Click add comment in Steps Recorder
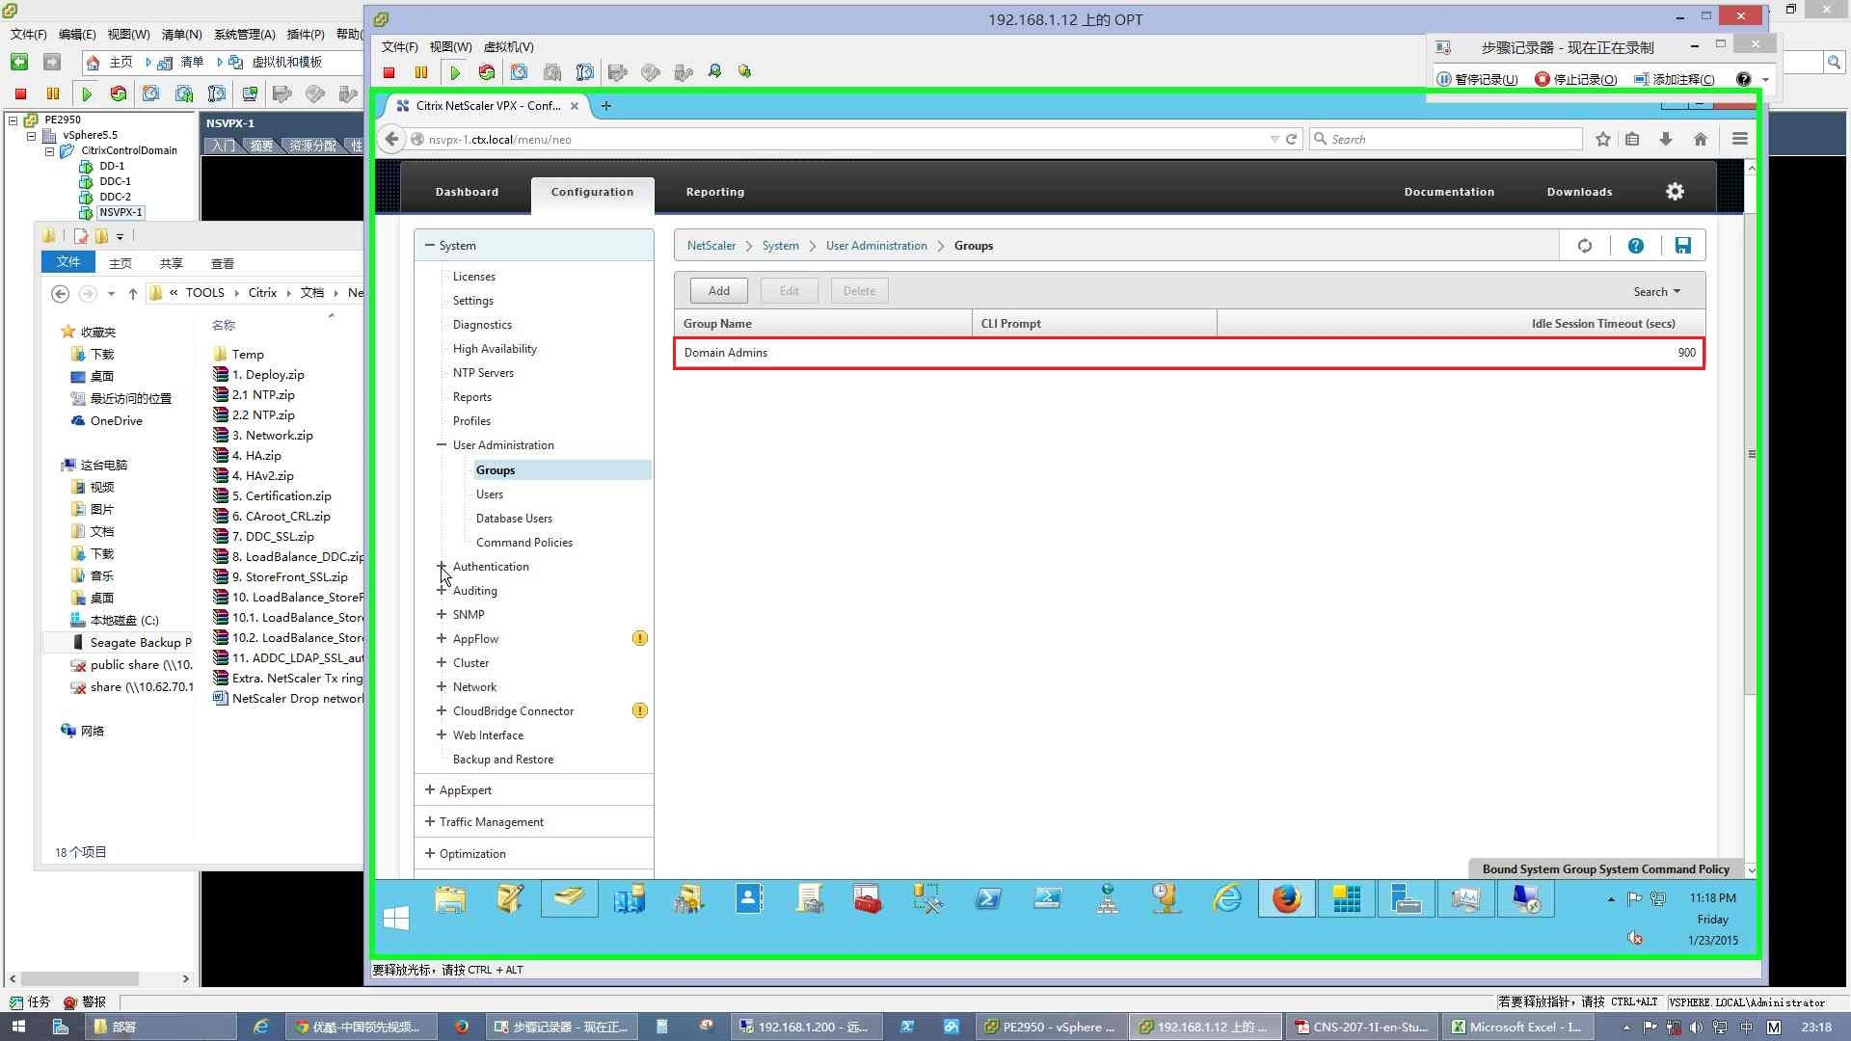The image size is (1851, 1041). point(1675,79)
